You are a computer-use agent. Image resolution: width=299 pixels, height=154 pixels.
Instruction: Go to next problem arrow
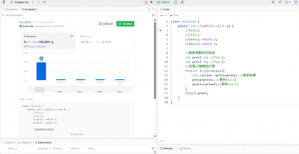[38, 2]
